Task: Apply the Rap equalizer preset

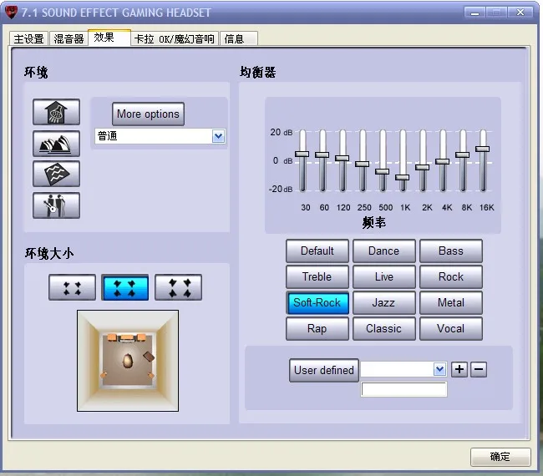Action: coord(317,328)
